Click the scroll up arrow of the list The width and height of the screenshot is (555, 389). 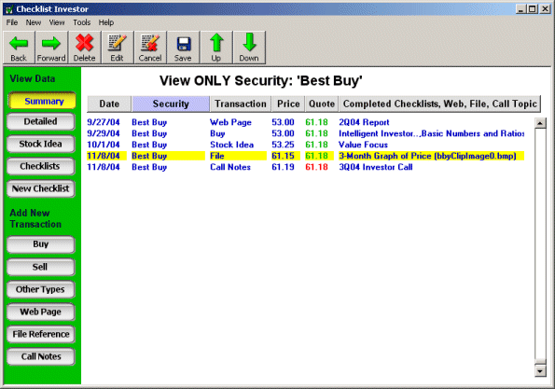pos(540,123)
